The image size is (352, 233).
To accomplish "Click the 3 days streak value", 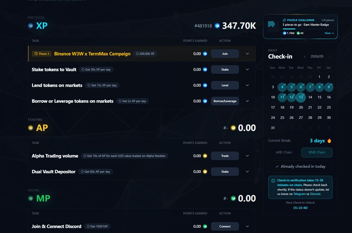I will pos(317,141).
